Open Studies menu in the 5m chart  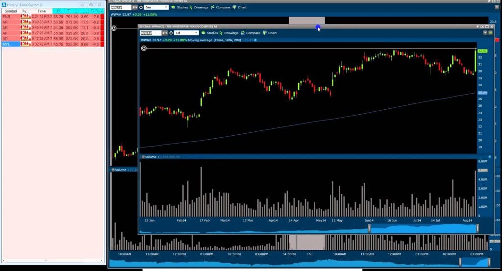tap(182, 7)
